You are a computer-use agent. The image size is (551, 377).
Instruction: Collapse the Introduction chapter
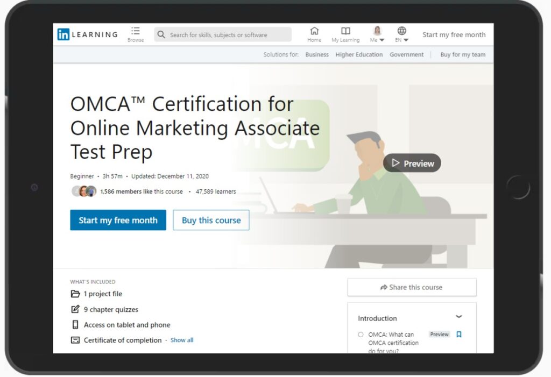click(x=458, y=316)
